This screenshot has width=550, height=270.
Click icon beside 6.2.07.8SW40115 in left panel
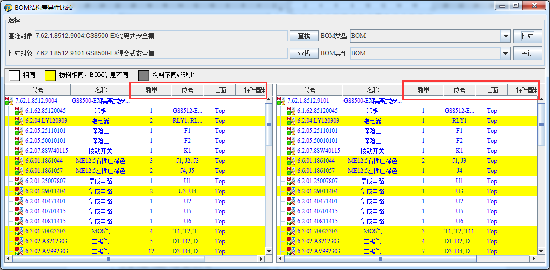[19, 151]
